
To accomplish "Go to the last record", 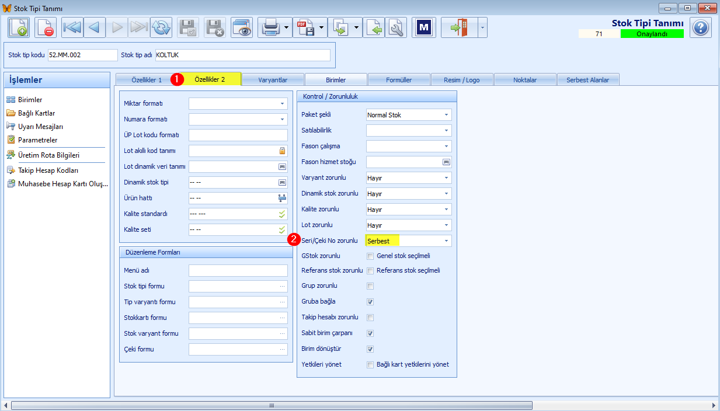I will click(139, 27).
